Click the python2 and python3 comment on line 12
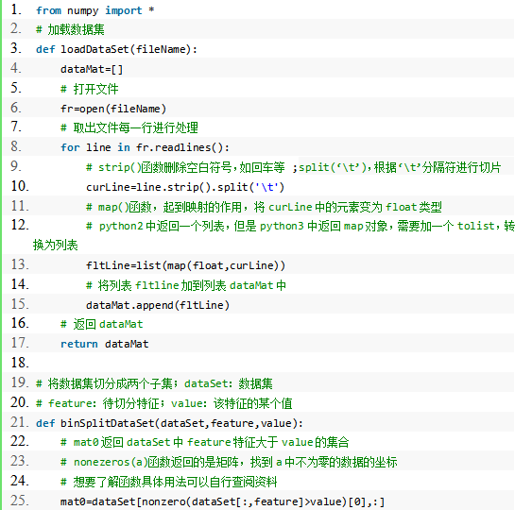515x510 pixels. (300, 226)
